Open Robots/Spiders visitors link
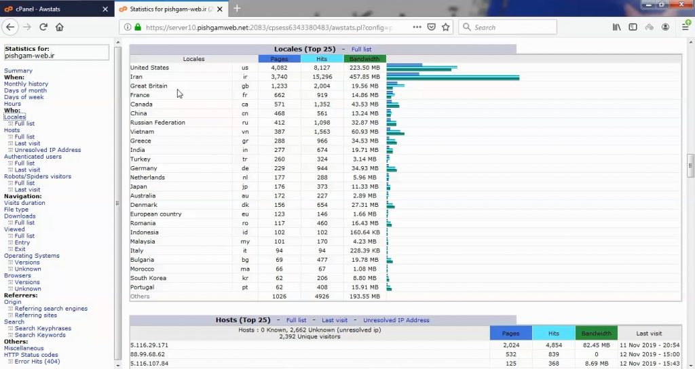 click(38, 176)
